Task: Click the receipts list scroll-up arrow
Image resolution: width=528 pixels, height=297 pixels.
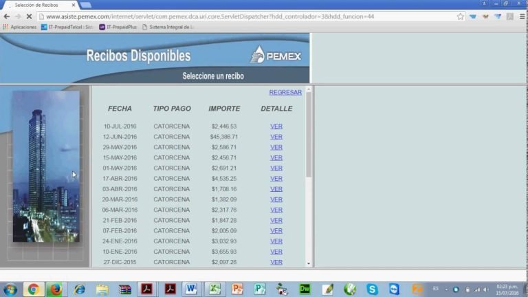Action: [x=309, y=89]
